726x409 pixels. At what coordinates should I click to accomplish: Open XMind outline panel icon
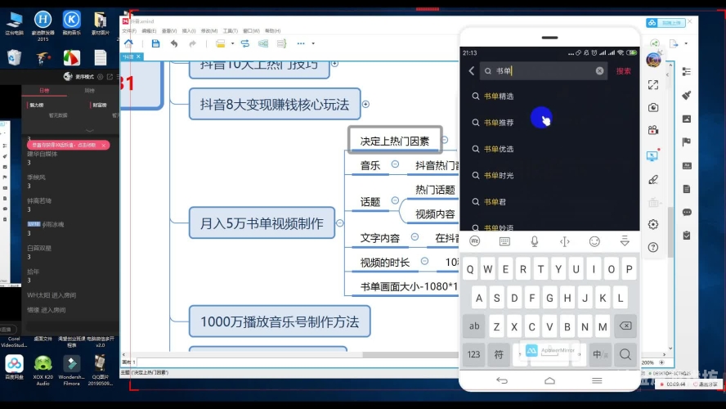687,71
